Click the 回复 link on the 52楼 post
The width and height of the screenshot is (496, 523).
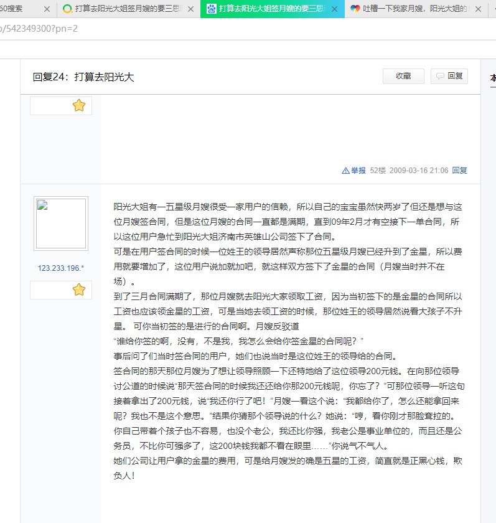(x=459, y=171)
